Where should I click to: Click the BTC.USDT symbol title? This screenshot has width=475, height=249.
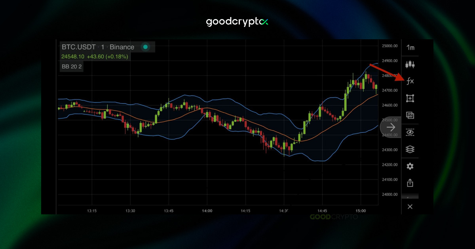pos(78,47)
